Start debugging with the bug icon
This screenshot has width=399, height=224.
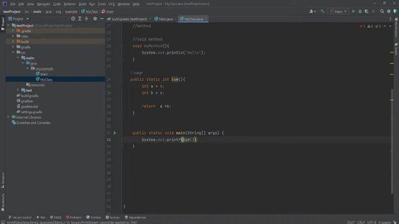360,11
